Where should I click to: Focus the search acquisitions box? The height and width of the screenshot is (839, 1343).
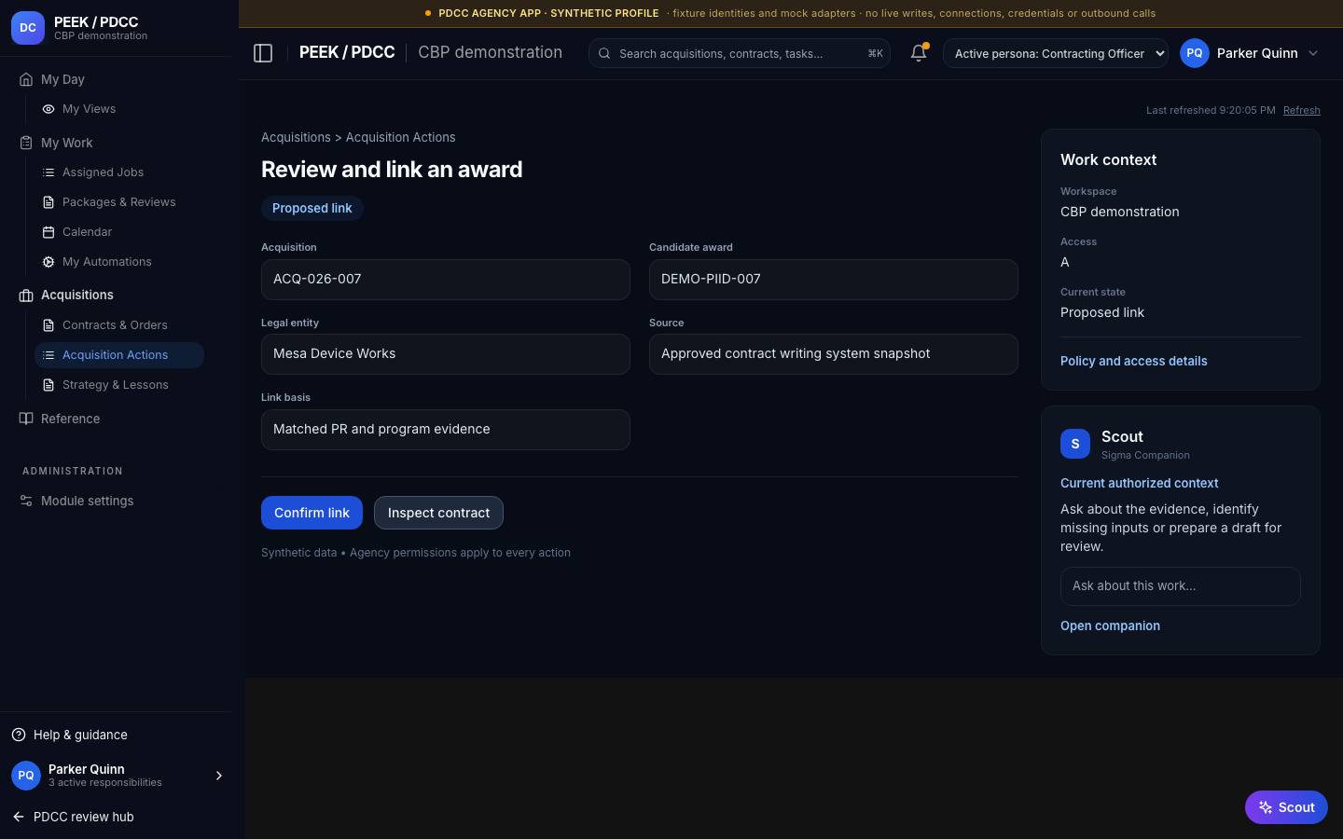click(x=740, y=53)
